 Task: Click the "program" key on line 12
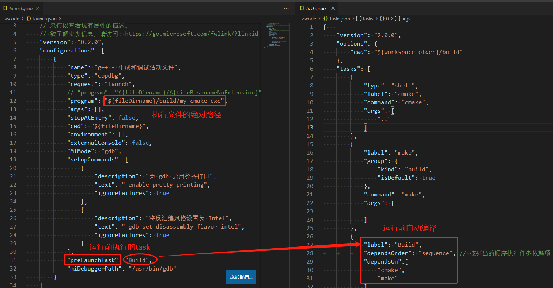click(x=83, y=101)
